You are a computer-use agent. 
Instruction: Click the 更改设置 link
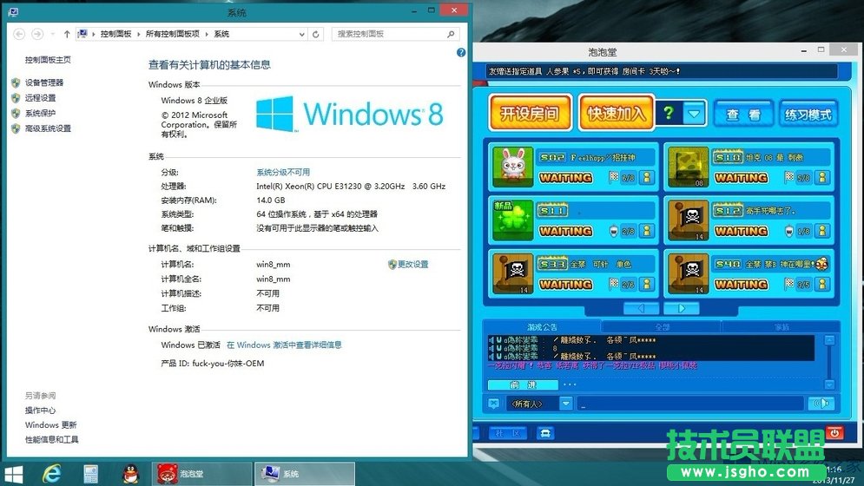tap(412, 264)
